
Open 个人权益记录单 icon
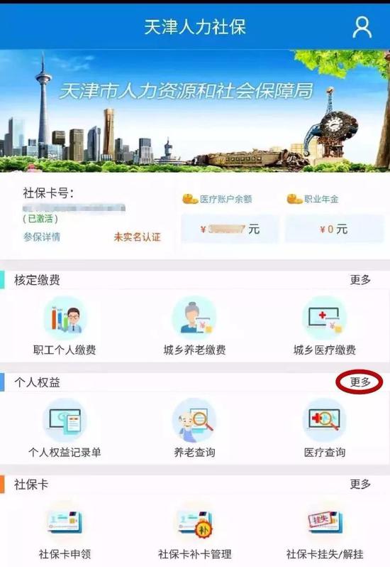click(65, 421)
